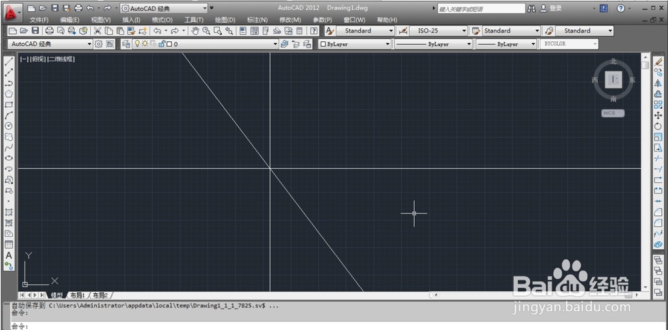Open the 标注(N) menu
This screenshot has height=330, width=668.
coord(257,20)
